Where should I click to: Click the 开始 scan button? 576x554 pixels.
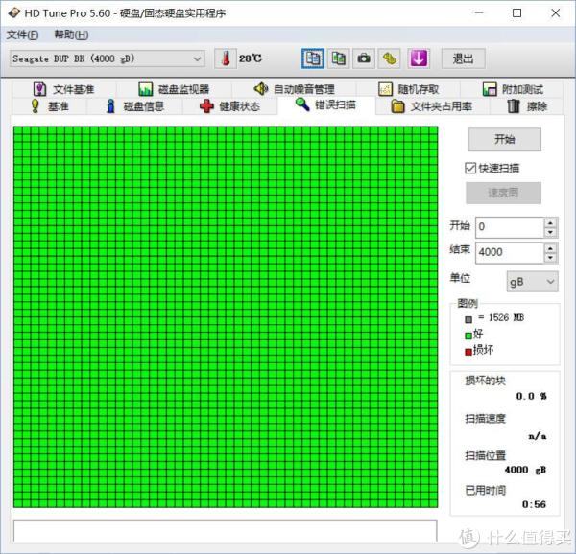pos(504,139)
